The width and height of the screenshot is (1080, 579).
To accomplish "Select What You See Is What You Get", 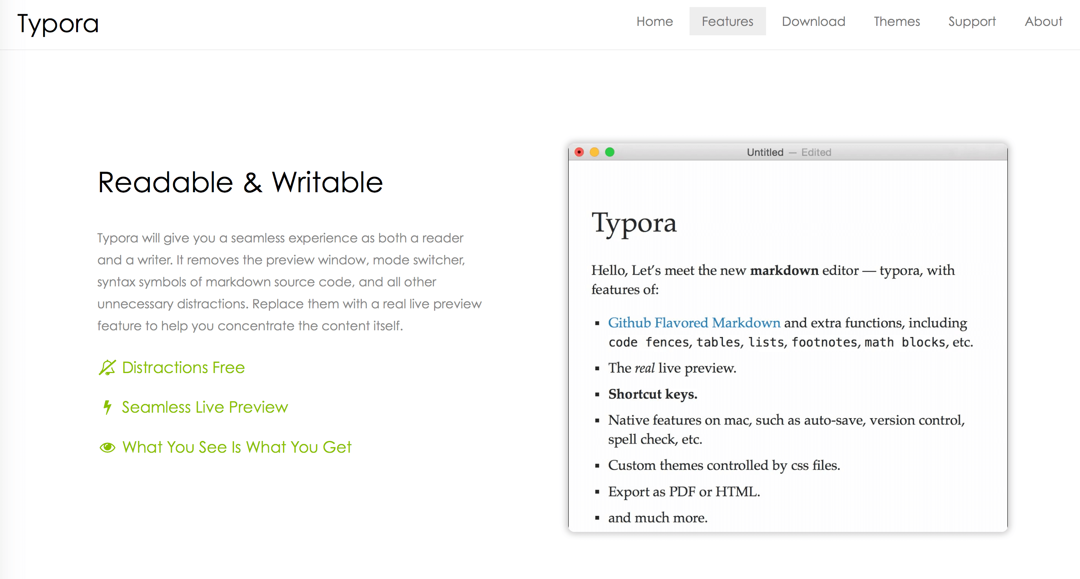I will [237, 447].
